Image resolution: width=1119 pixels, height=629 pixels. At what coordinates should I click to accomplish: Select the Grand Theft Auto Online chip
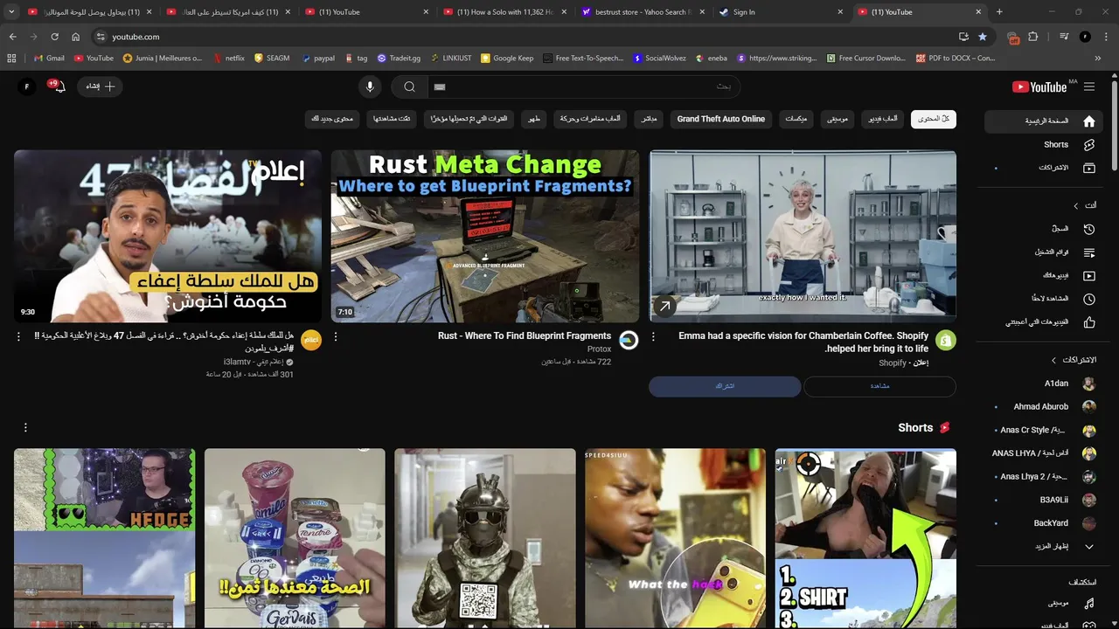click(720, 119)
